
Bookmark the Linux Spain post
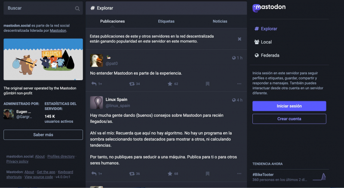[x=207, y=173]
